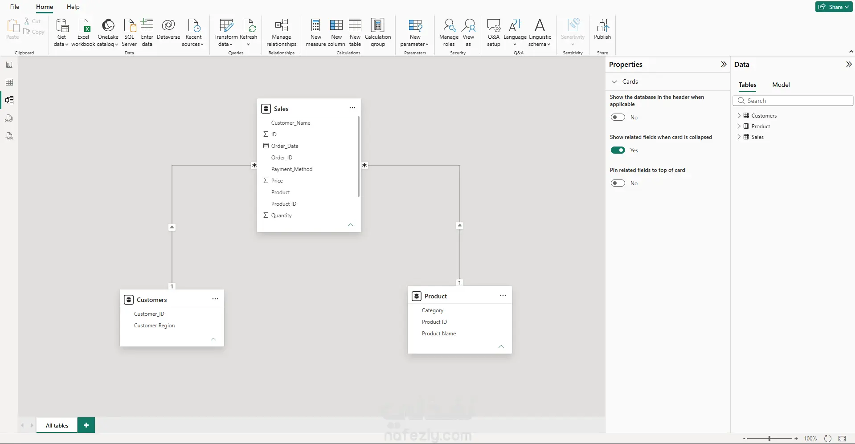855x444 pixels.
Task: Click the Search field in Data pane
Action: 793,101
